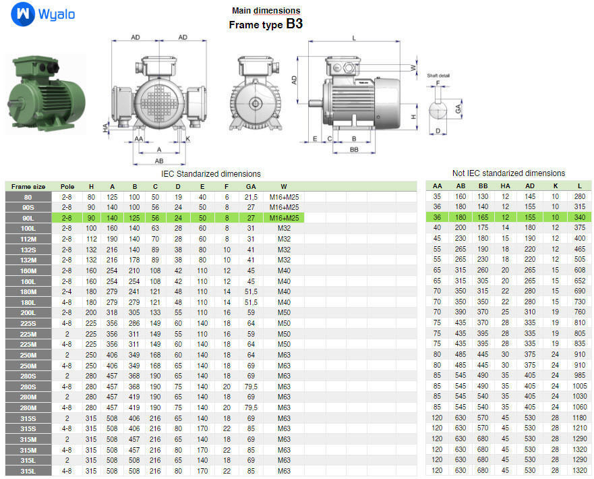Image resolution: width=594 pixels, height=479 pixels.
Task: Select the '180M' frame size label
Action: tap(28, 292)
